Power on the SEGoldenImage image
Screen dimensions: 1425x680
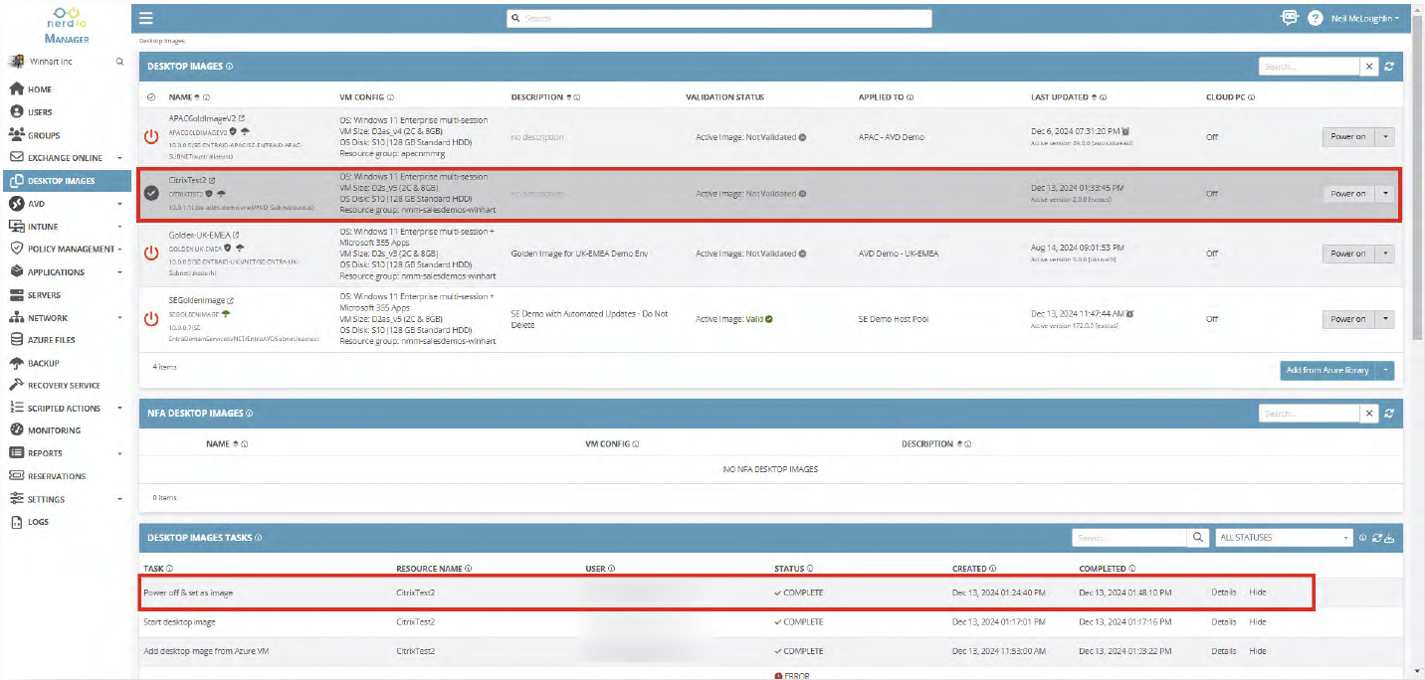1348,319
